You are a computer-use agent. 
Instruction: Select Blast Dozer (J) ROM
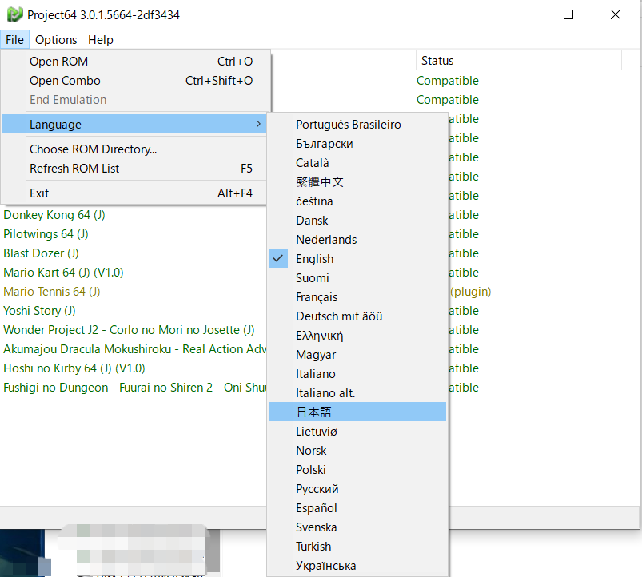tap(41, 253)
